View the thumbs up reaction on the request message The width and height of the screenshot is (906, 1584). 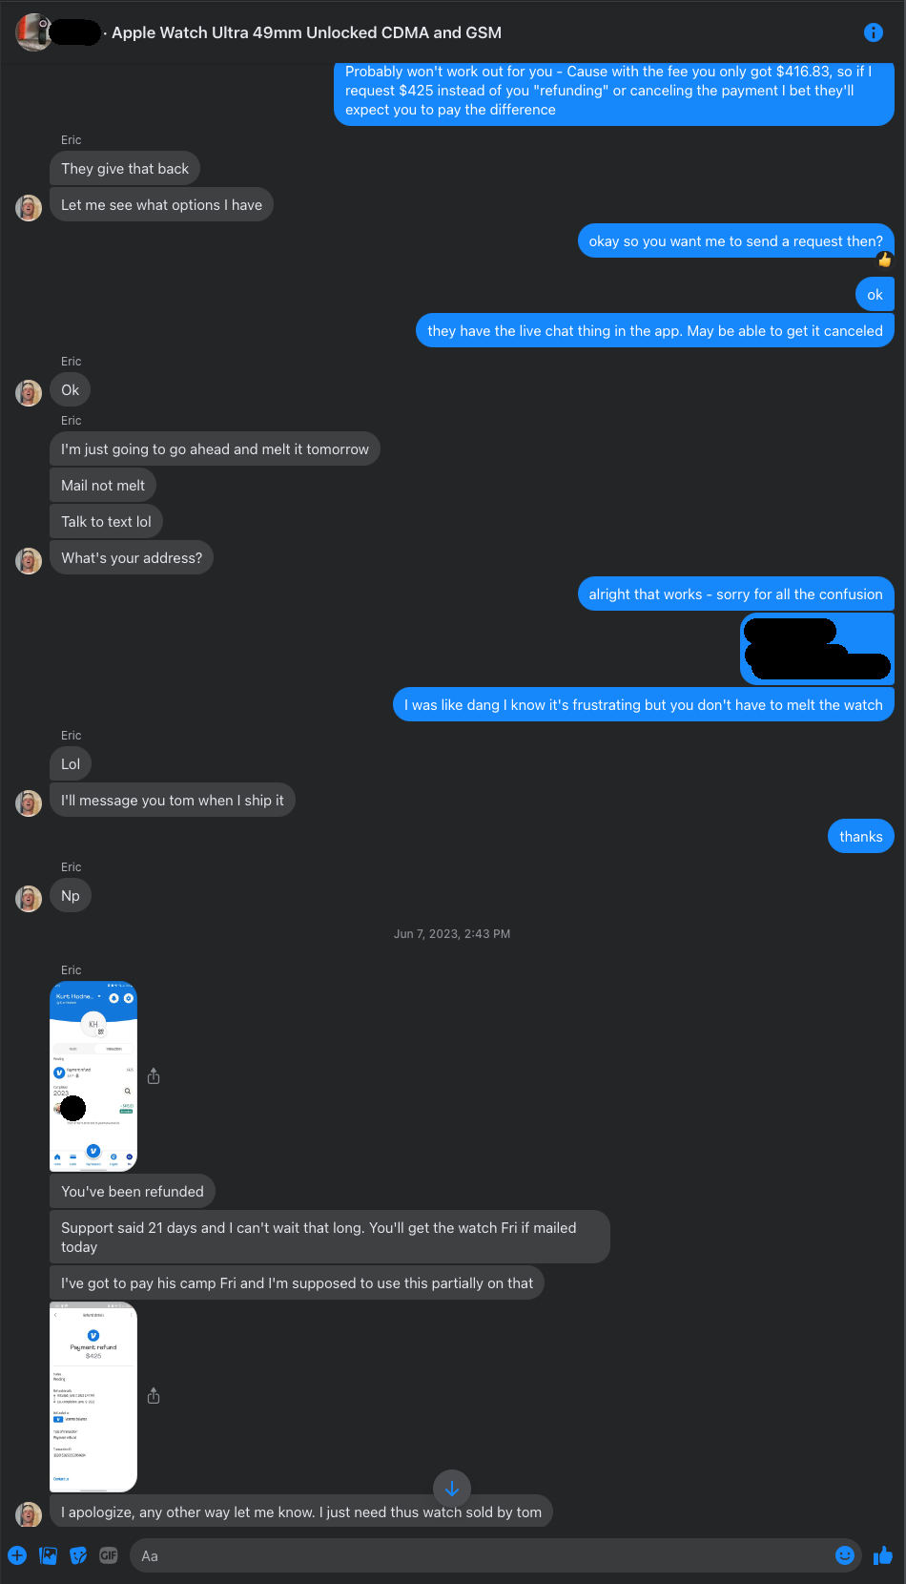click(x=885, y=259)
